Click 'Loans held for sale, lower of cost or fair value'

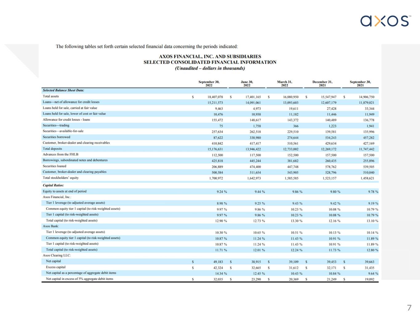click(x=74, y=114)
